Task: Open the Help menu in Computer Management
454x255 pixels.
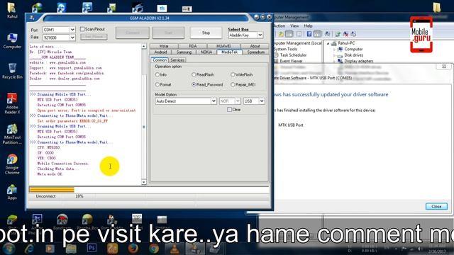Action: click(x=308, y=25)
